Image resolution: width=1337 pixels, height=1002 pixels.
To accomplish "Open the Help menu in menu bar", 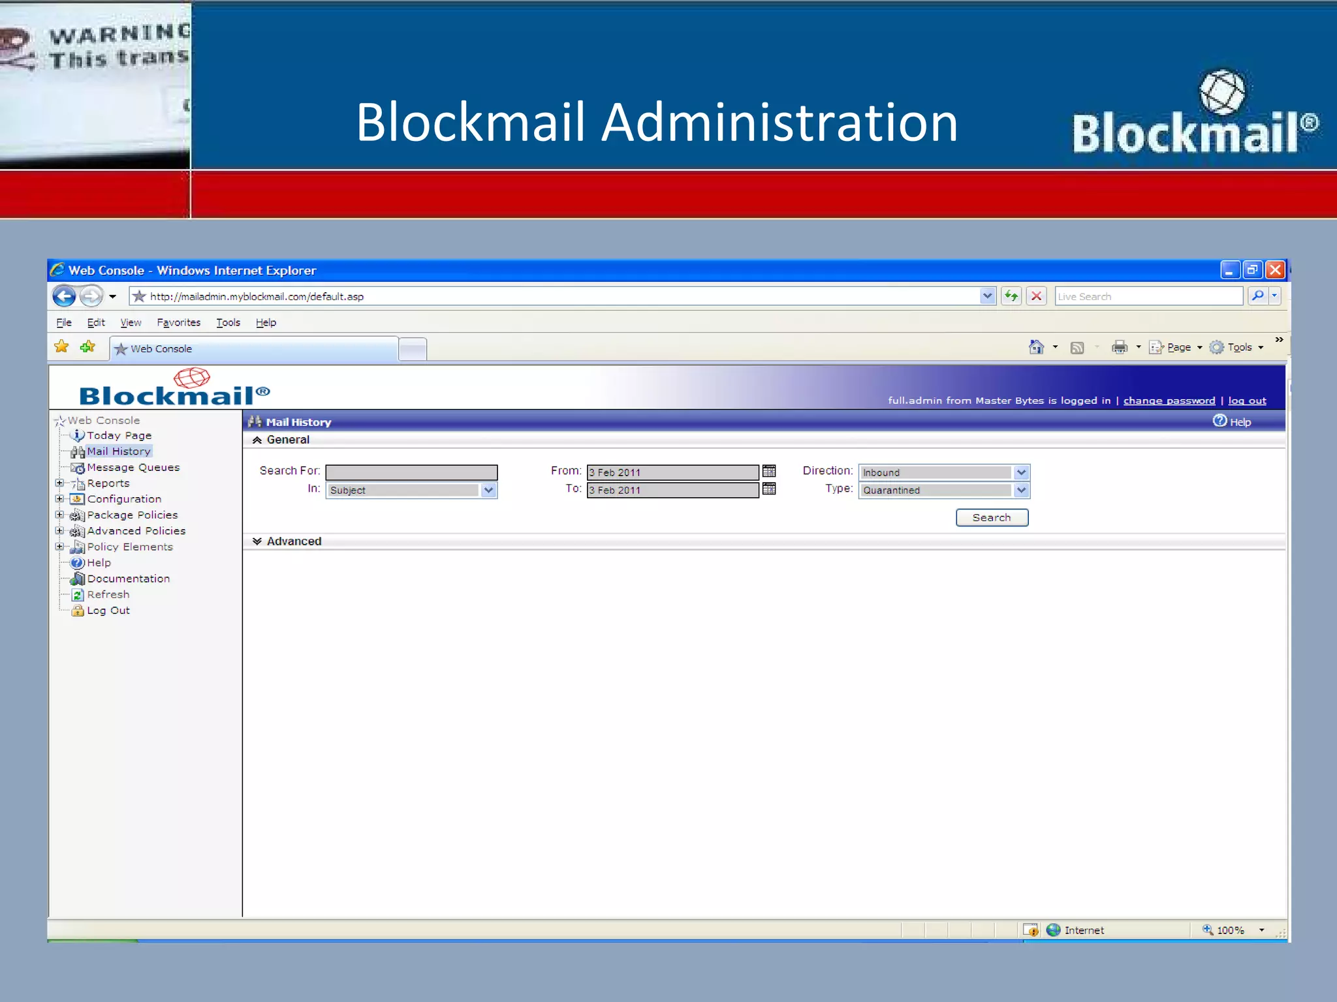I will coord(266,322).
